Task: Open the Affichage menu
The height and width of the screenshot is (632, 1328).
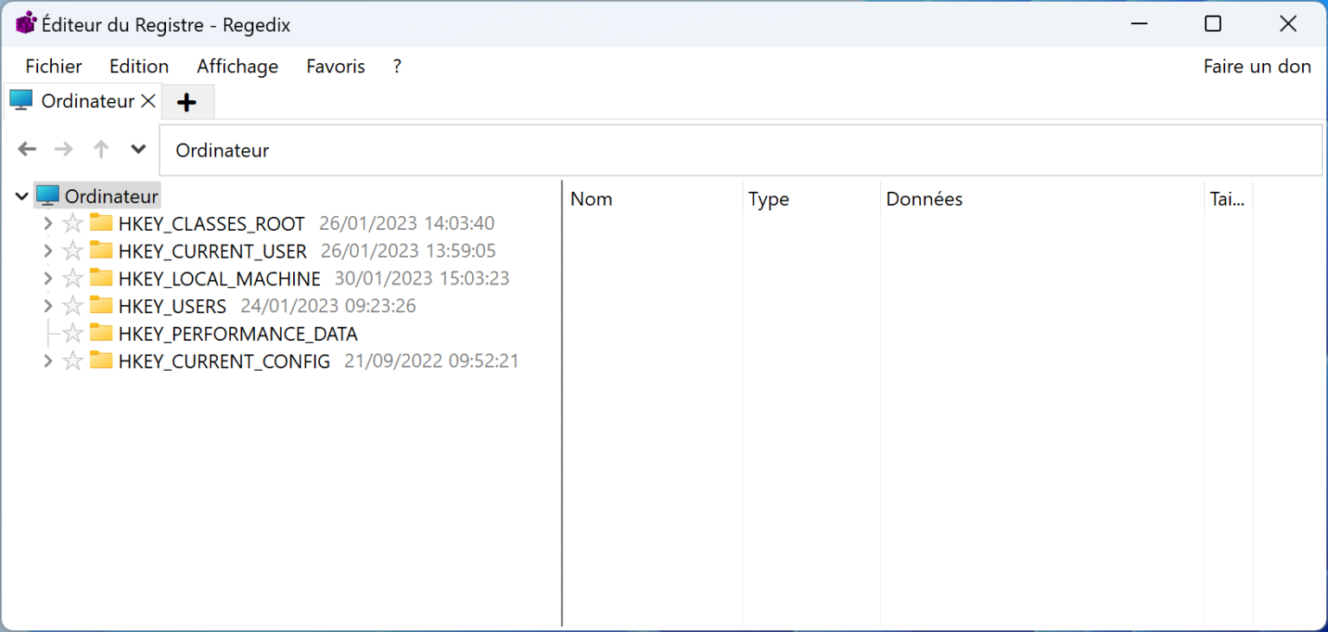Action: [237, 66]
